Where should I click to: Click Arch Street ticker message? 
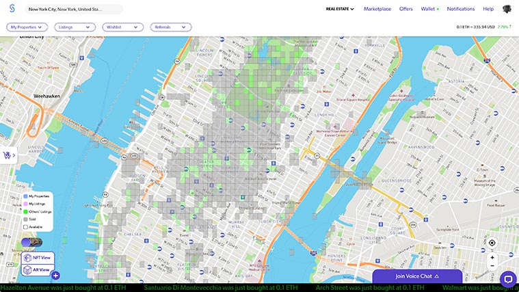pyautogui.click(x=370, y=288)
